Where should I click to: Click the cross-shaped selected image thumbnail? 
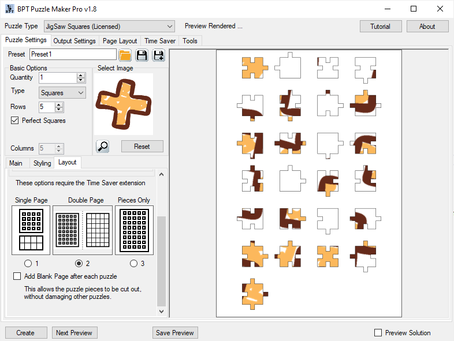coord(123,104)
